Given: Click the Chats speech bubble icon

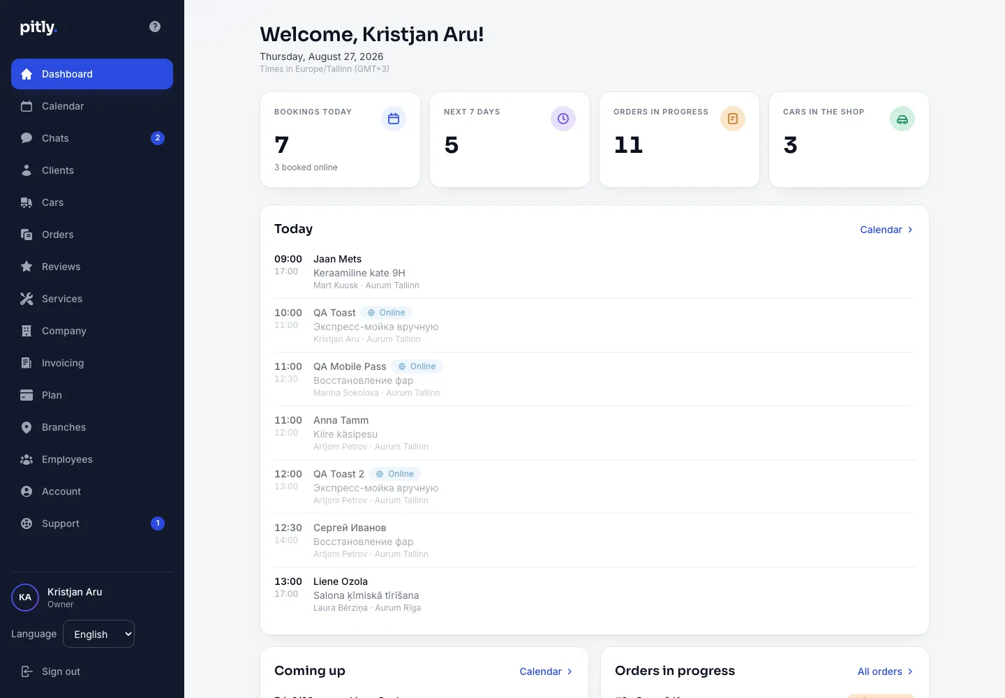Looking at the screenshot, I should [27, 138].
